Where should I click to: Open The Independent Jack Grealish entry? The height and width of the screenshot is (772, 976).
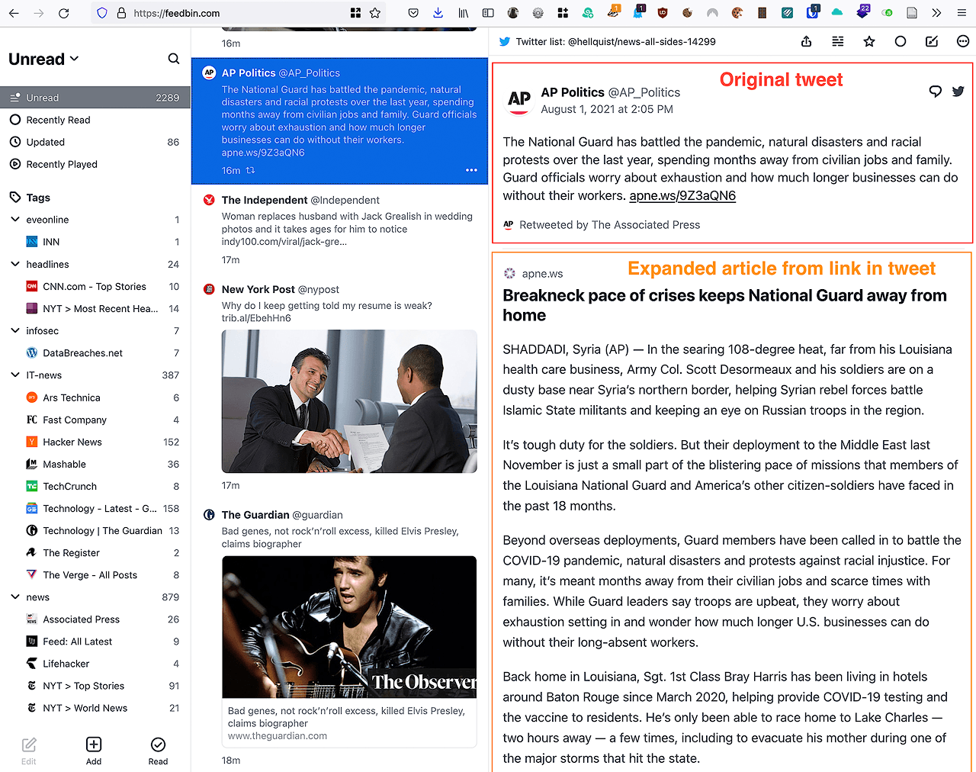tap(339, 229)
